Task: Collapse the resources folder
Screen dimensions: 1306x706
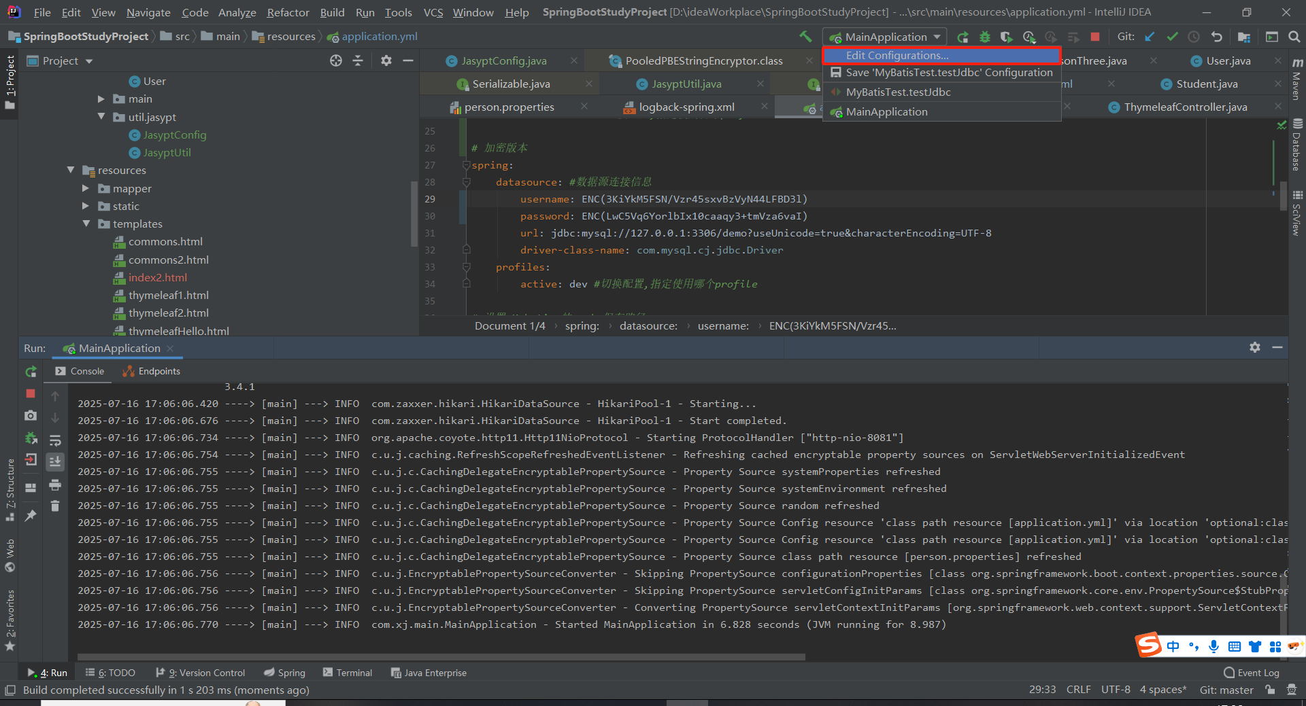Action: [71, 170]
